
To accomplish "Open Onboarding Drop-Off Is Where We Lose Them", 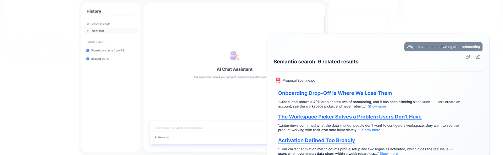I will [x=335, y=93].
